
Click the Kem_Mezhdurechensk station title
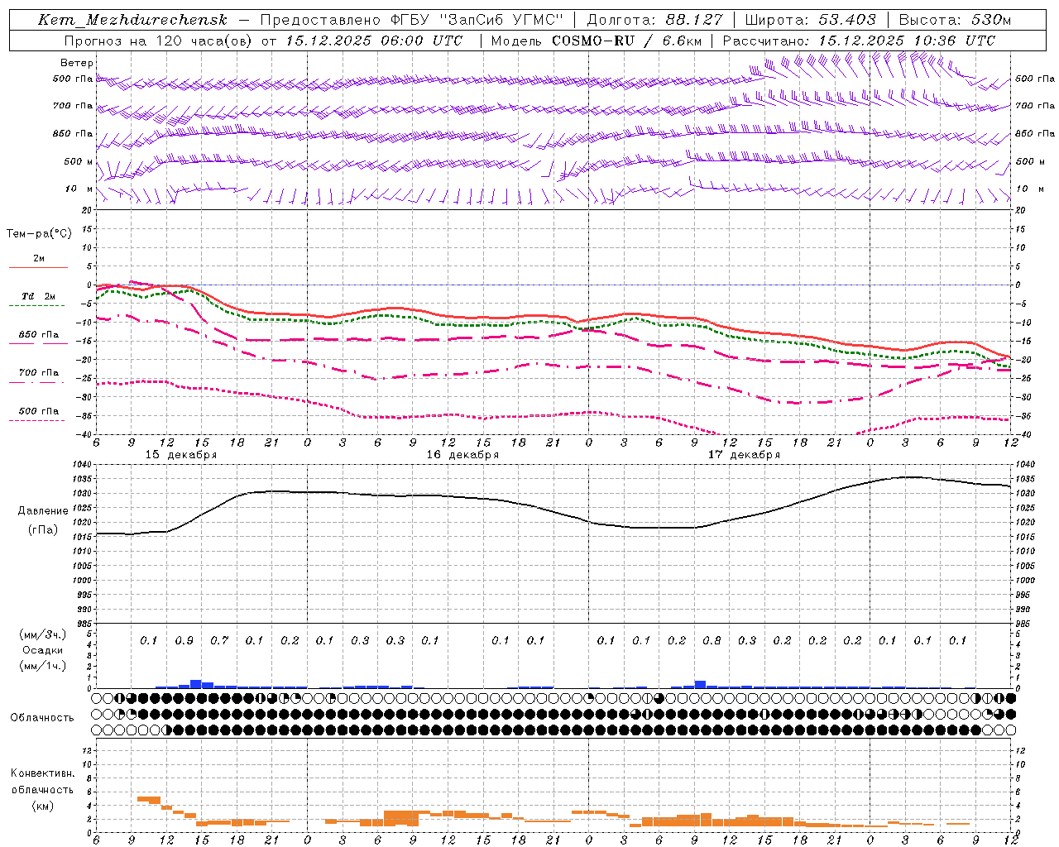[132, 20]
